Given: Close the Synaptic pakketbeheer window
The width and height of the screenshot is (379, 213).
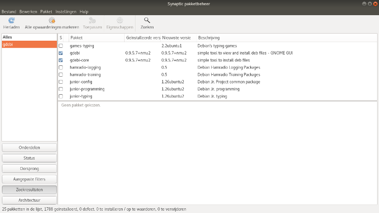Looking at the screenshot, I should (x=375, y=4).
